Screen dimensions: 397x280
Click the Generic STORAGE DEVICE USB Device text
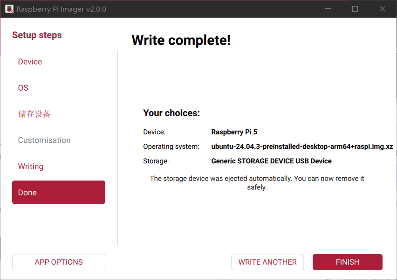click(x=271, y=161)
